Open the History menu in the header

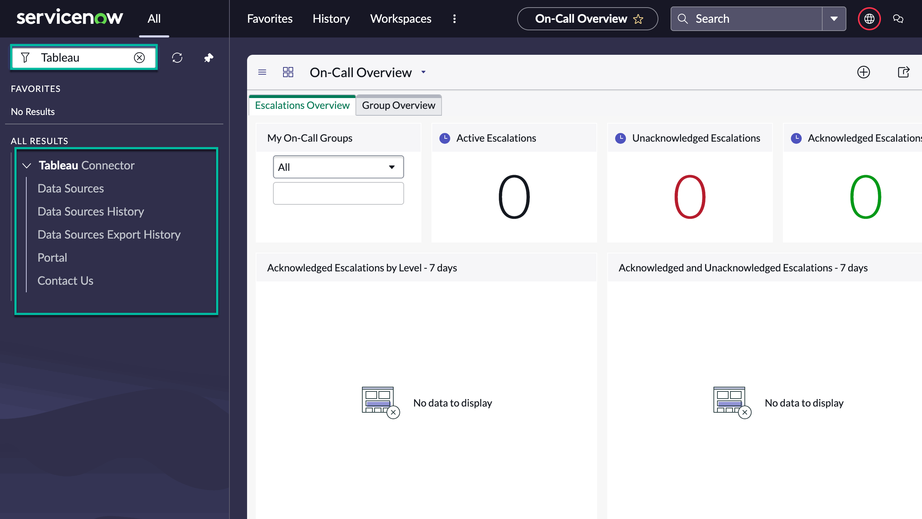(x=331, y=18)
